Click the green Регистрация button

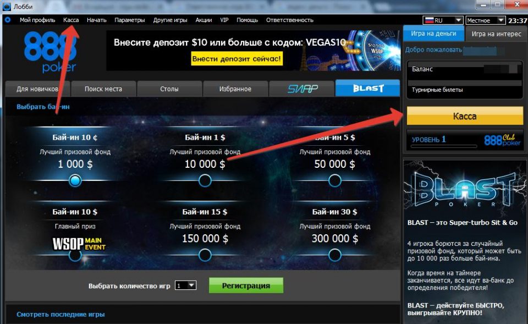click(246, 285)
